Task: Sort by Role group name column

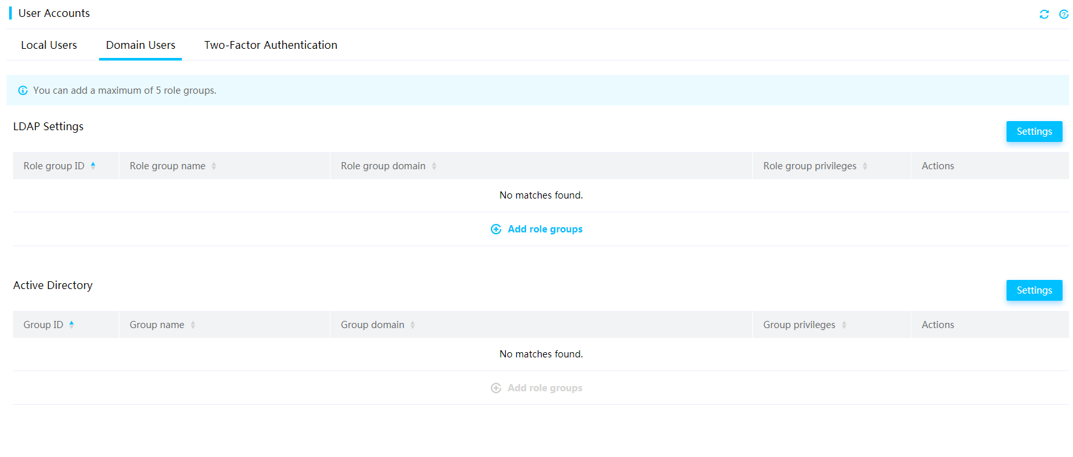Action: [x=214, y=166]
